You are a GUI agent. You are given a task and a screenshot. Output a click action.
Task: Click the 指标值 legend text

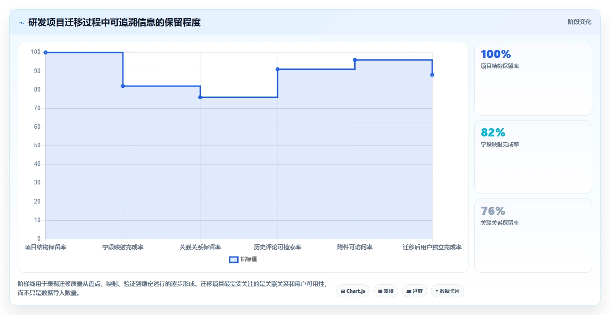[x=249, y=259]
